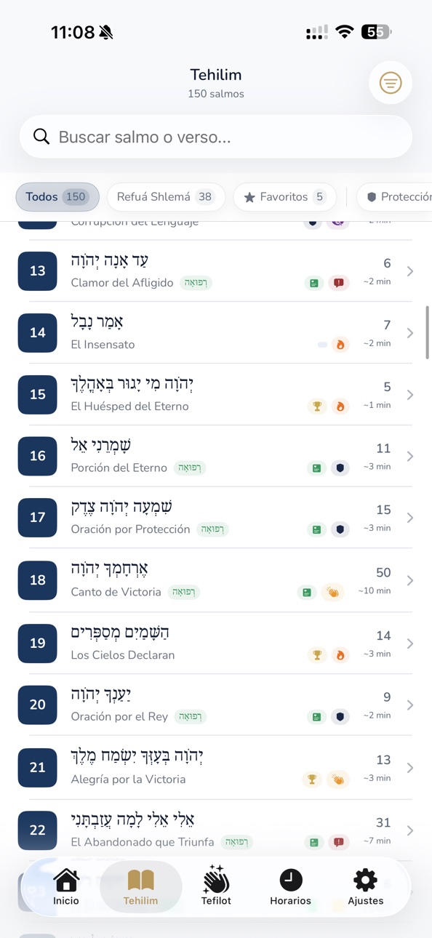Open Psalm 22 chevron arrow
Viewport: 432px width, 938px height.
(x=410, y=830)
